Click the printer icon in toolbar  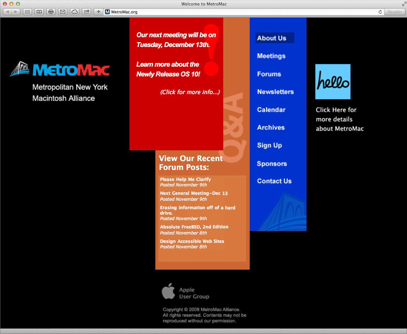point(51,12)
